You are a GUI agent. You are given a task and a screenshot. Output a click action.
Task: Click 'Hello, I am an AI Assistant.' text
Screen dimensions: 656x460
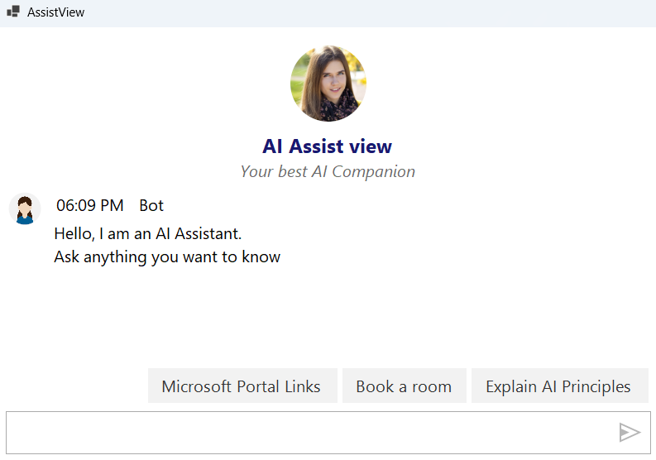(x=148, y=233)
